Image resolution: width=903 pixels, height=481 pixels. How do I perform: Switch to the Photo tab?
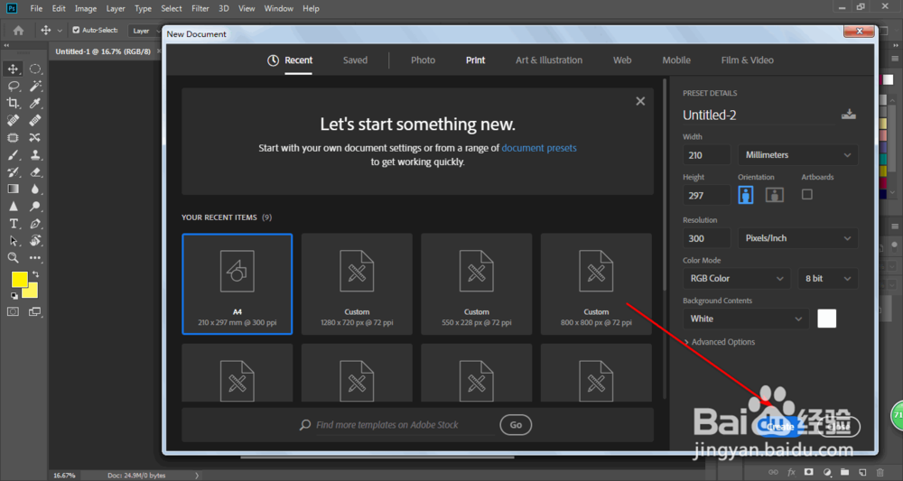click(x=424, y=60)
